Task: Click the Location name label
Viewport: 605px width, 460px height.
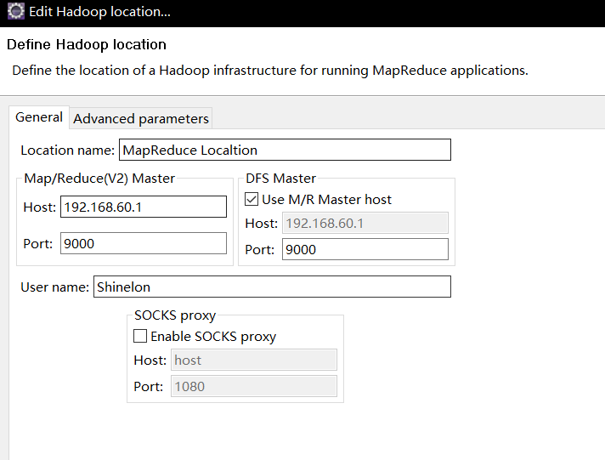Action: (x=67, y=150)
